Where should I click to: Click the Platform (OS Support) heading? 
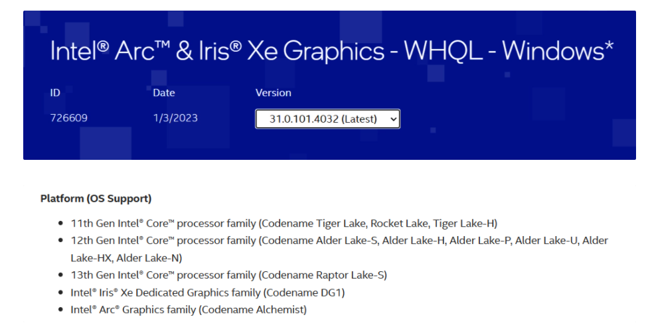pos(96,199)
